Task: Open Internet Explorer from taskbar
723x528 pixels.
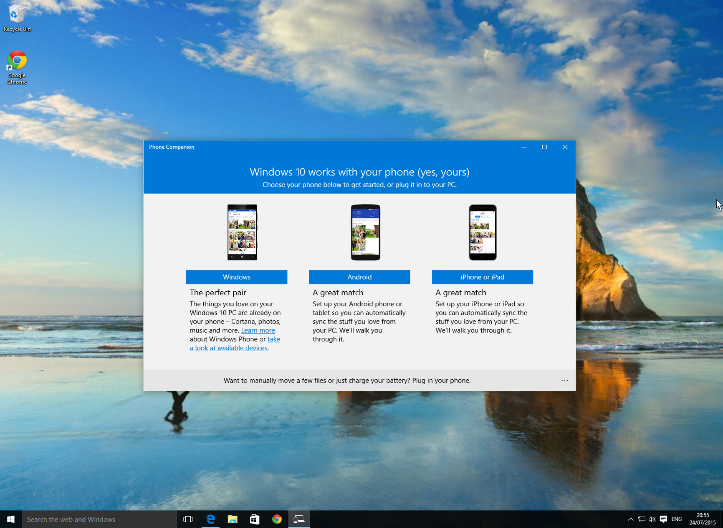Action: coord(211,519)
